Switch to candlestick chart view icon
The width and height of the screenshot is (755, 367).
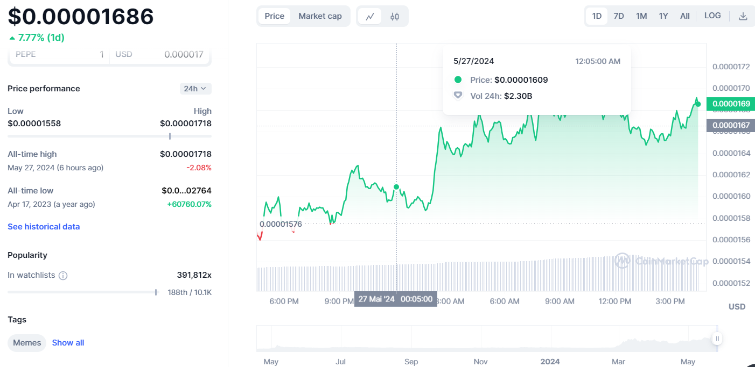395,16
